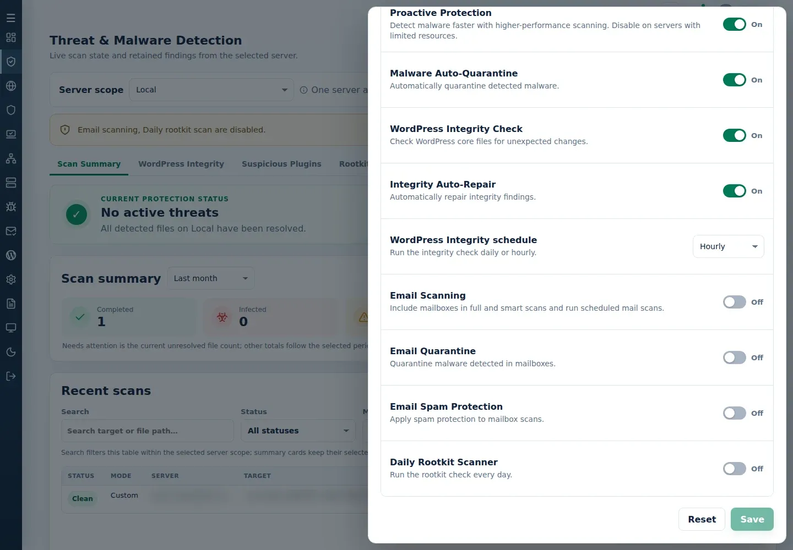
Task: Click the plain shield sidebar icon
Action: 11,110
